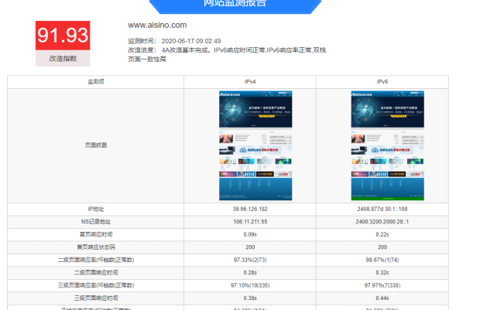The image size is (480, 310).
Task: Click the IPv6 首页响应时间 value 0.22s
Action: tap(382, 234)
